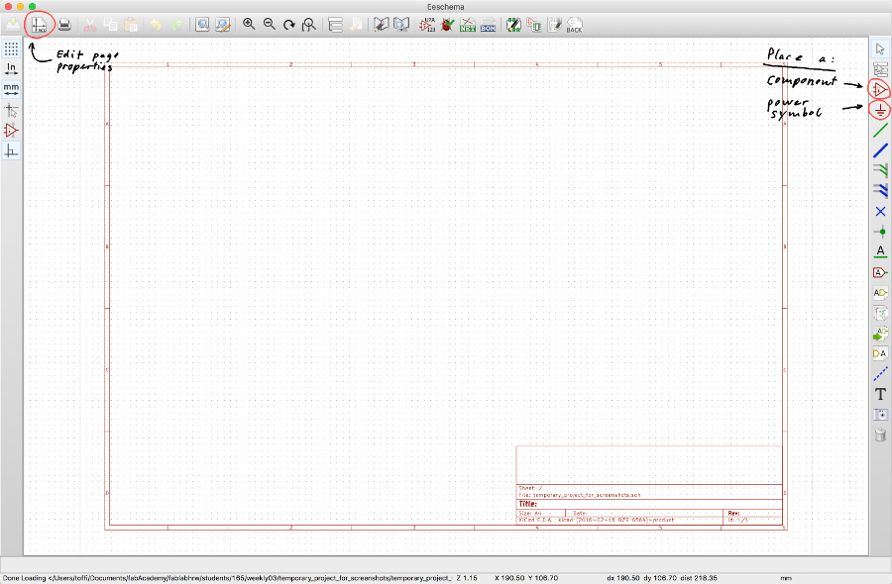Select the create hierarchical sheet tool

pyautogui.click(x=880, y=314)
